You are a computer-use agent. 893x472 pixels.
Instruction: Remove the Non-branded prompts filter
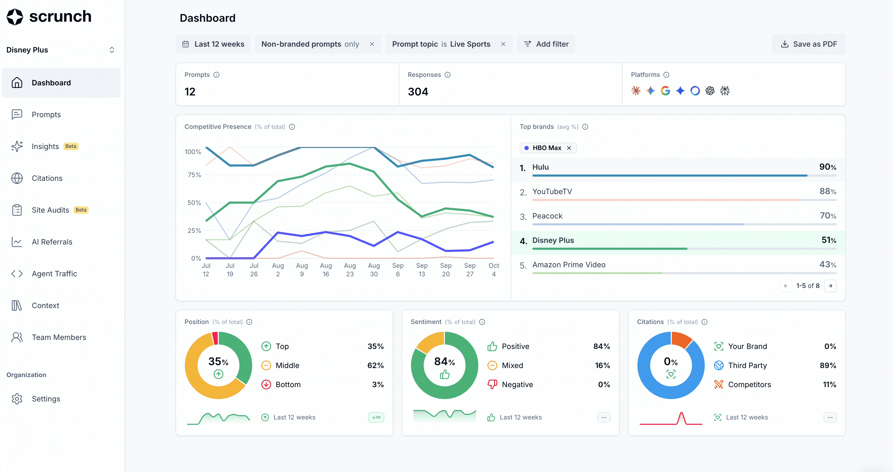point(372,44)
